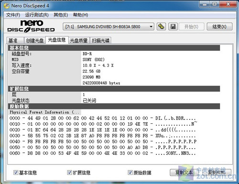Click the 复制HTML button

click(217, 173)
